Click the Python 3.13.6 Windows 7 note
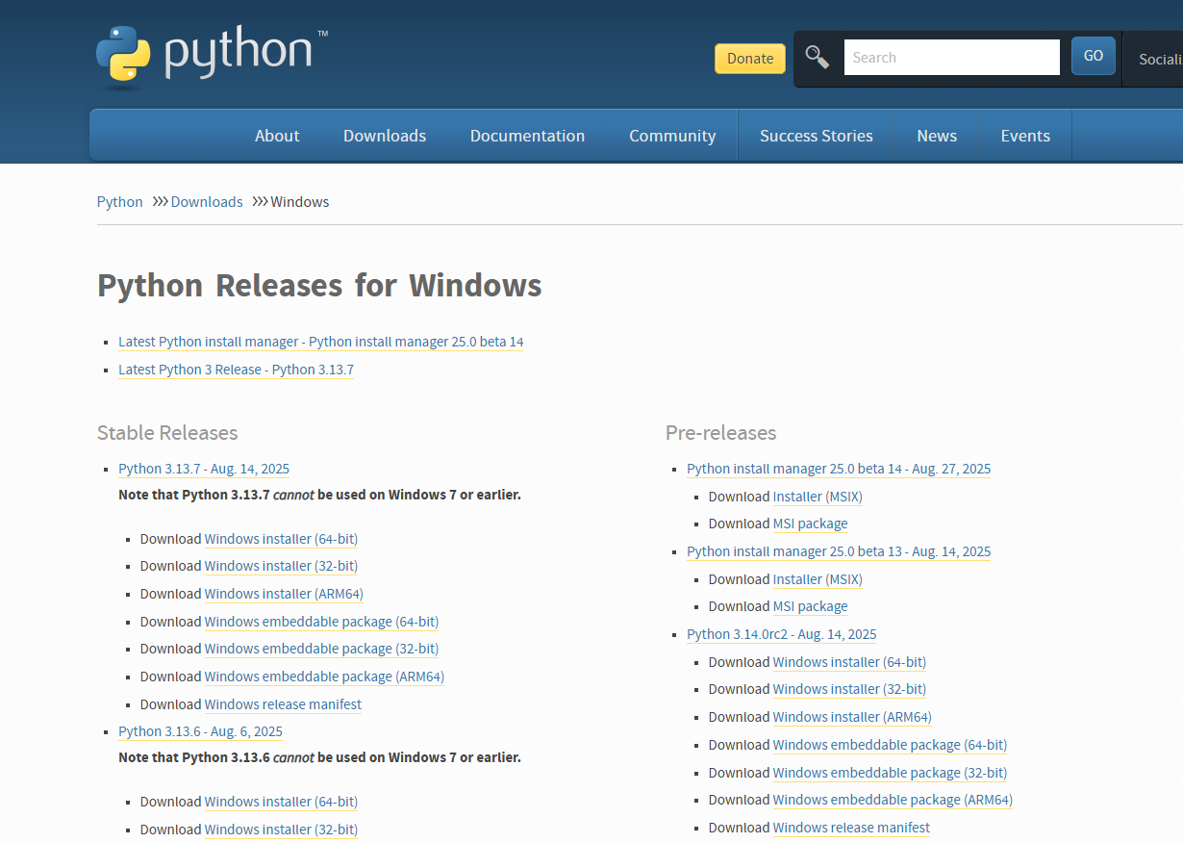 click(319, 757)
